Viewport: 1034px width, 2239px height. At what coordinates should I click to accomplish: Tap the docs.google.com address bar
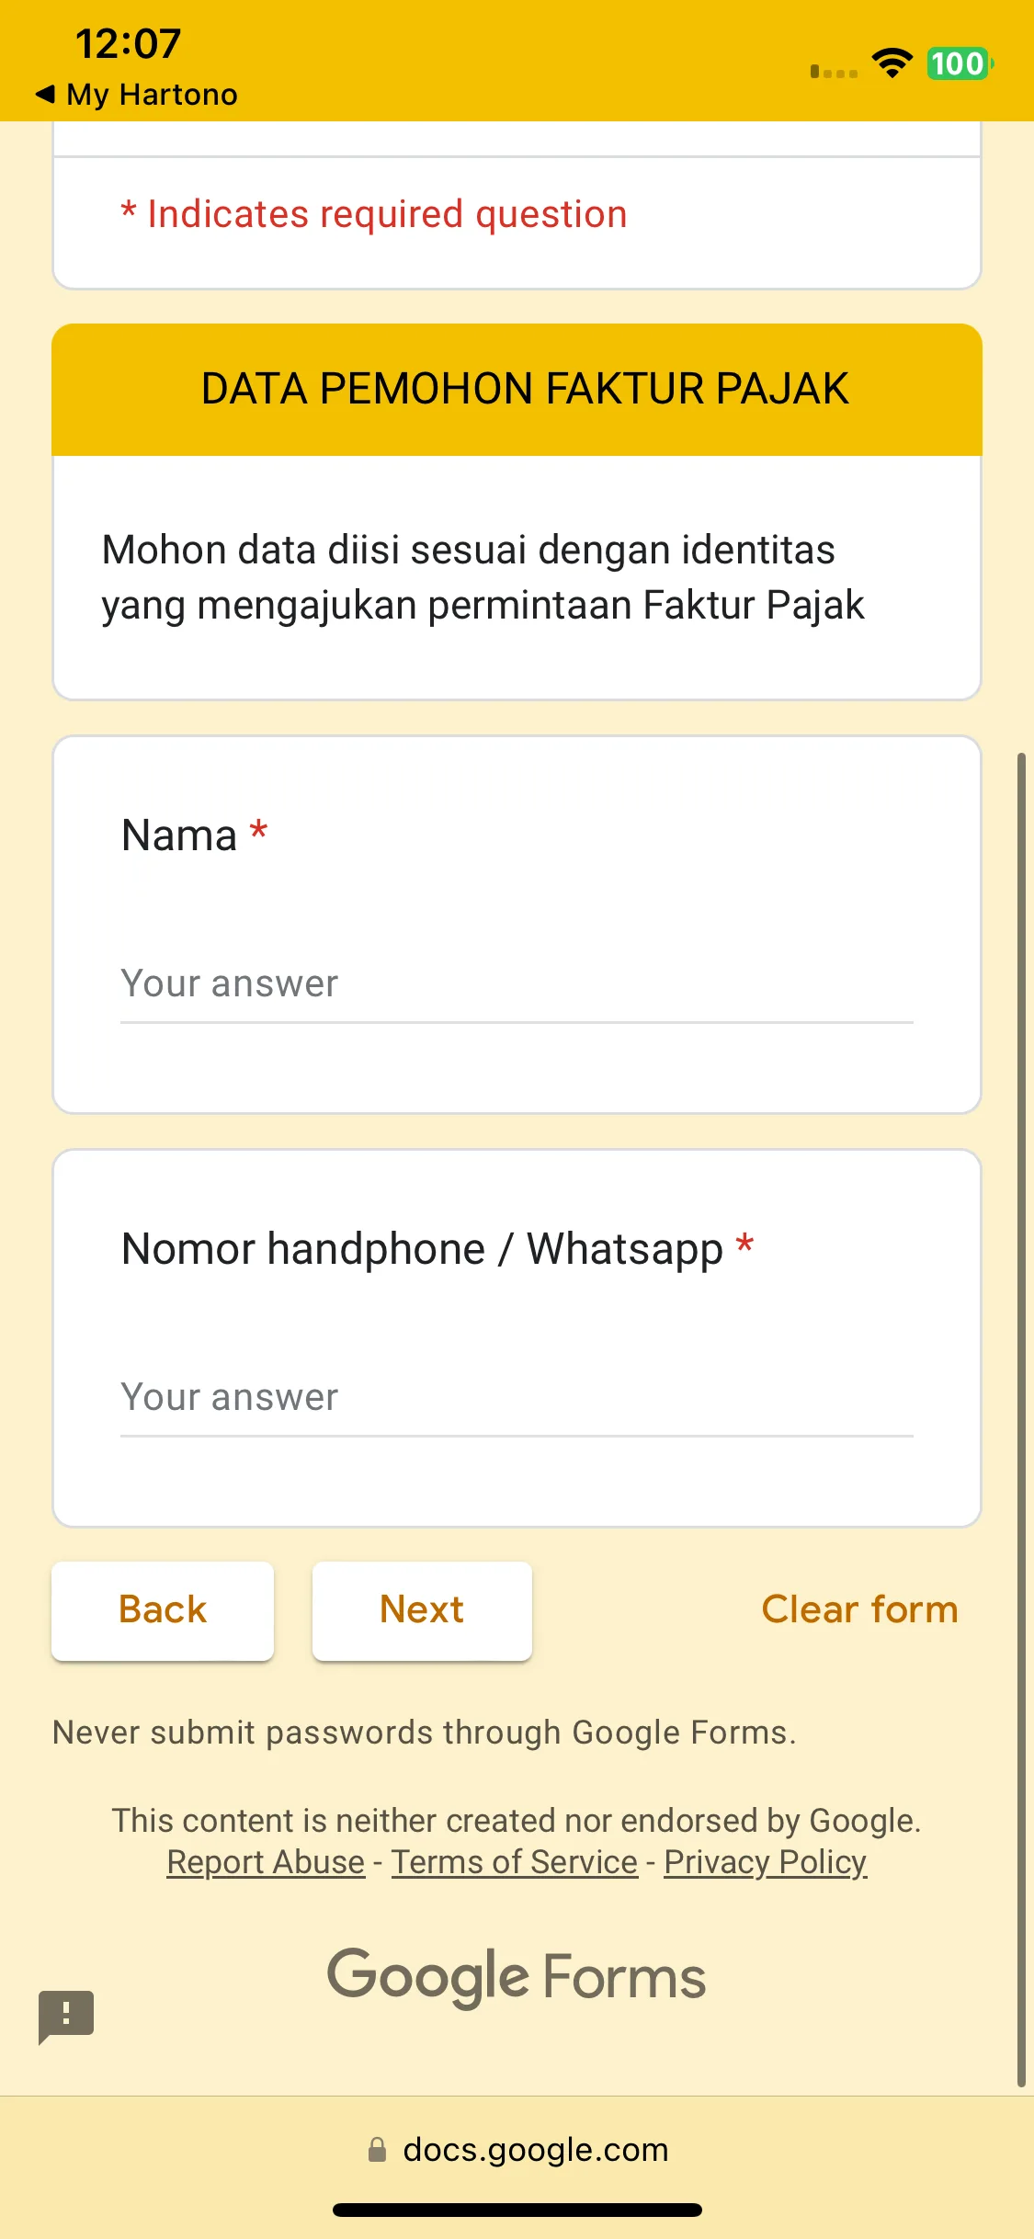pyautogui.click(x=517, y=2150)
